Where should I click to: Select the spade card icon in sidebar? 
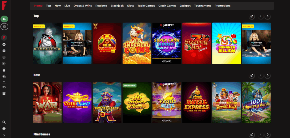pos(4,70)
